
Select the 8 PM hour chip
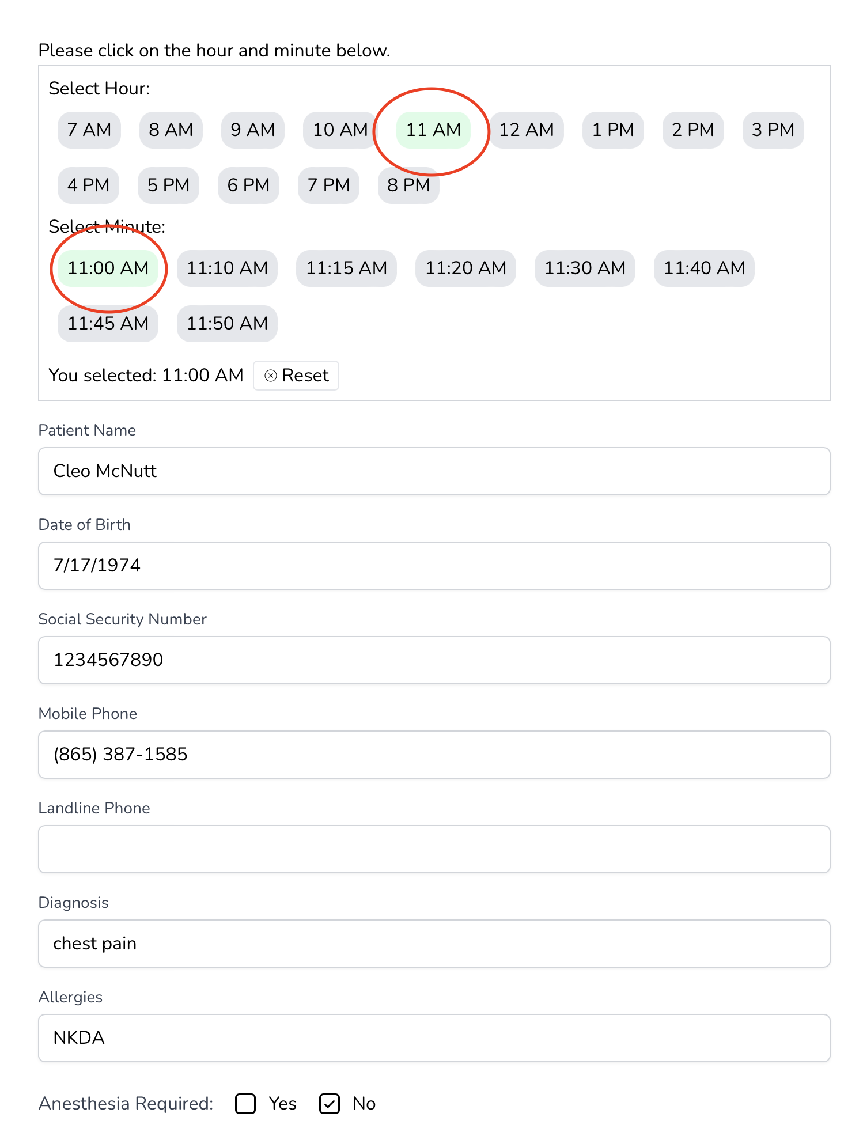coord(408,185)
